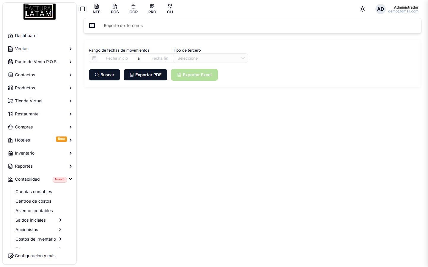Toggle the sidebar collapse icon
Viewport: 428px width, 267px height.
83,9
